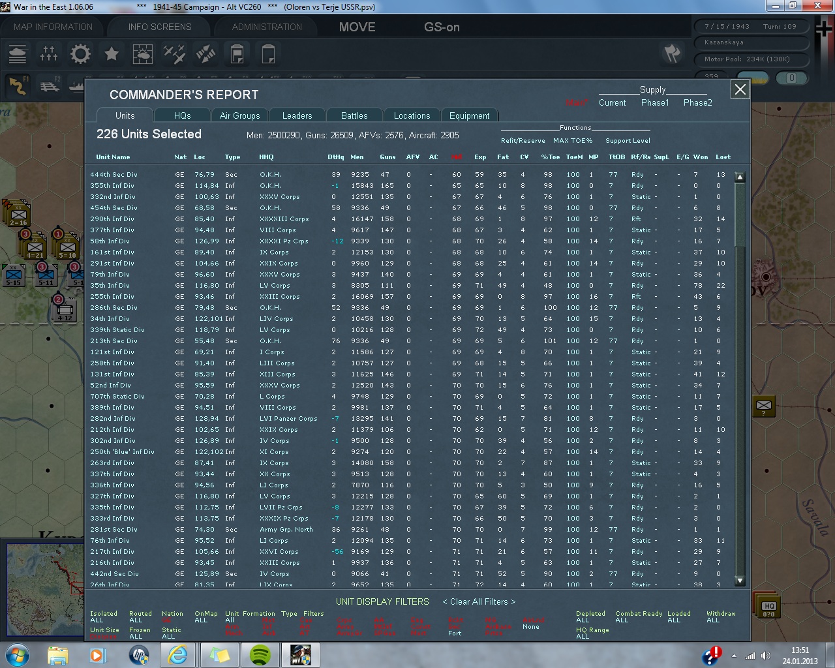Toggle the Static filter ALL value

(168, 636)
